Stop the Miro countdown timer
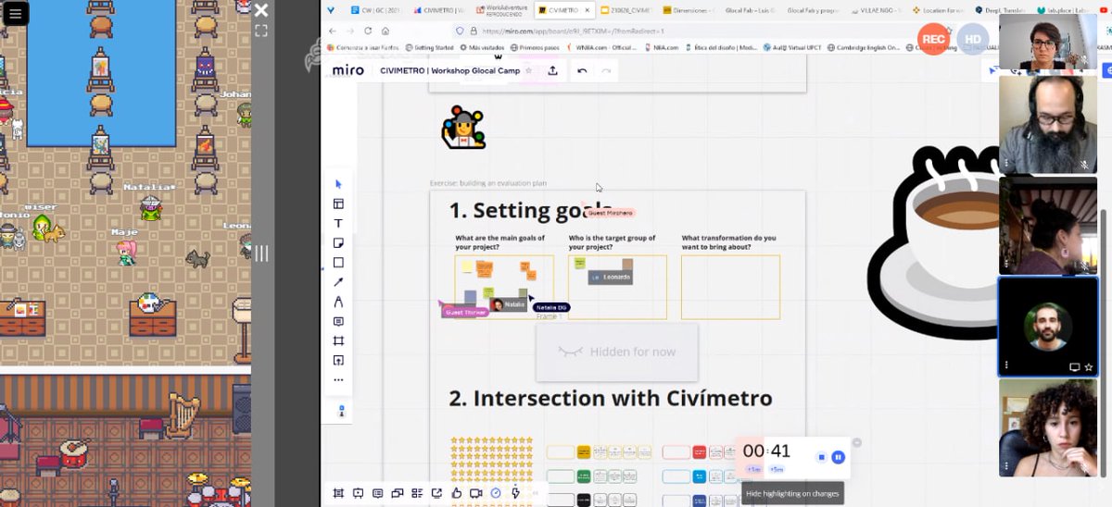The image size is (1112, 507). point(821,457)
